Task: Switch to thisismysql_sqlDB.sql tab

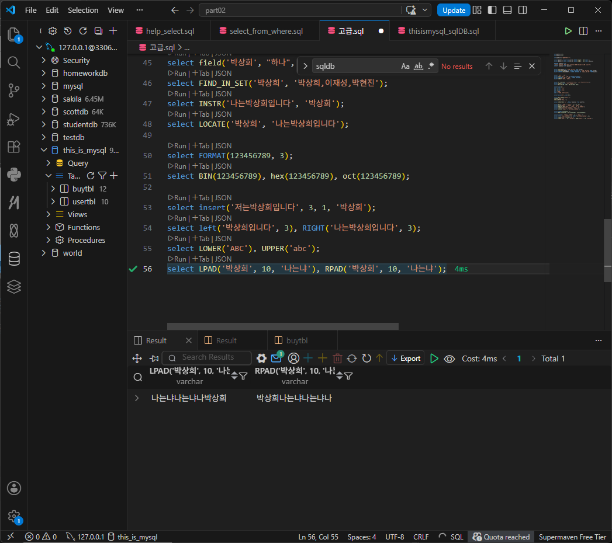Action: (x=442, y=31)
